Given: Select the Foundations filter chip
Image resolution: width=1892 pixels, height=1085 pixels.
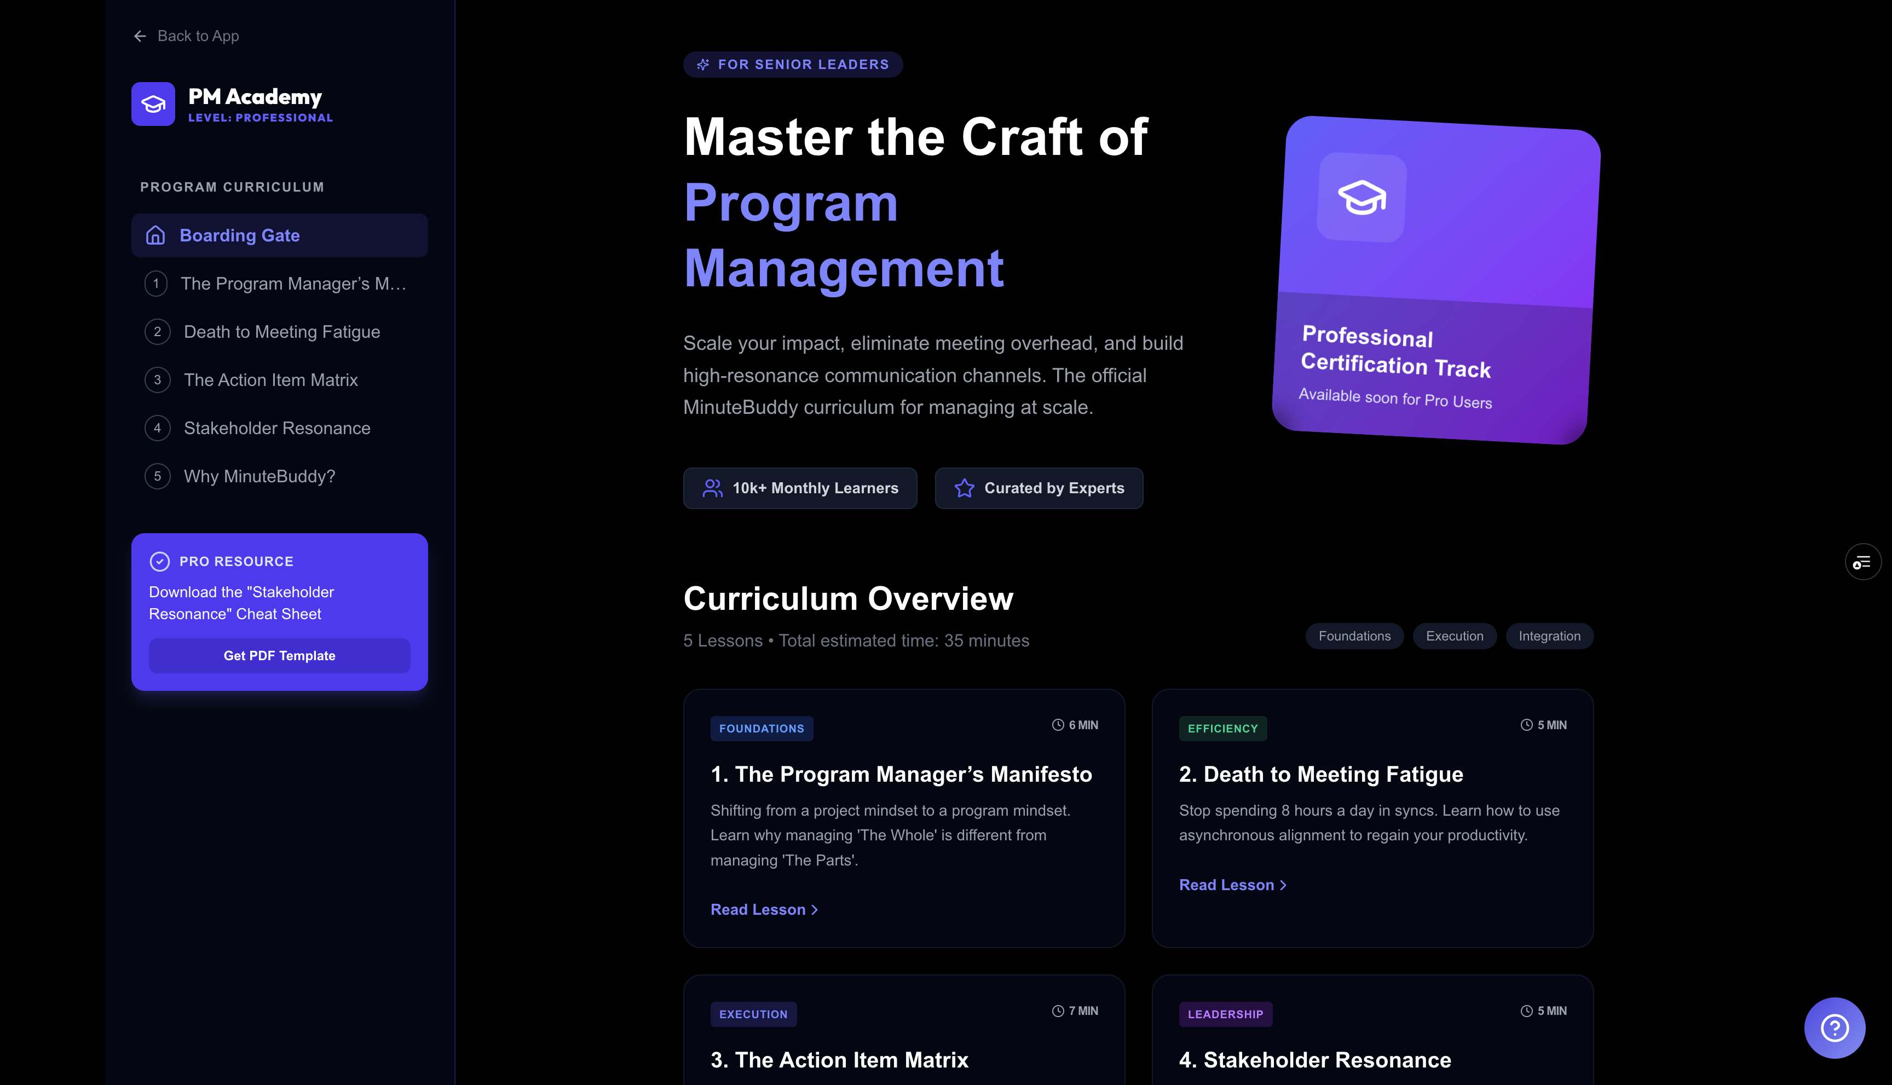Looking at the screenshot, I should [1354, 636].
